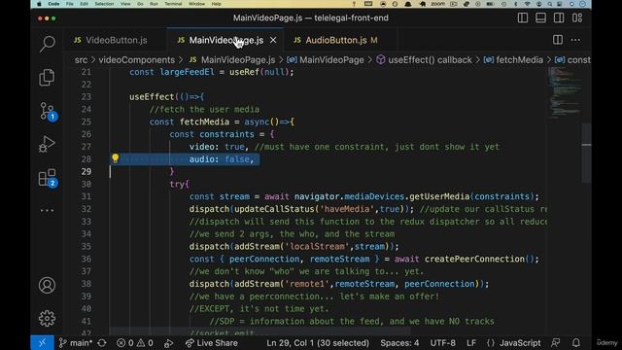The image size is (622, 350).
Task: Synchronize changes icon in status bar
Action: tap(102, 343)
